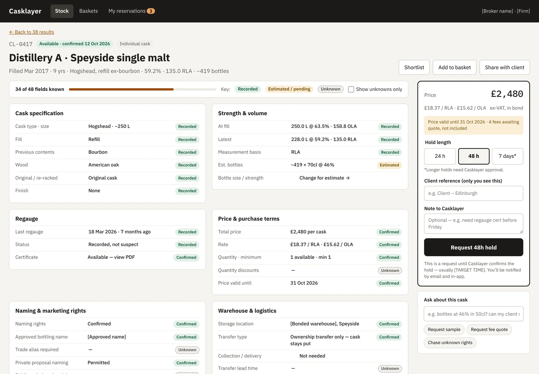This screenshot has width=539, height=374.
Task: Click the Casklayer logo
Action: pos(25,11)
